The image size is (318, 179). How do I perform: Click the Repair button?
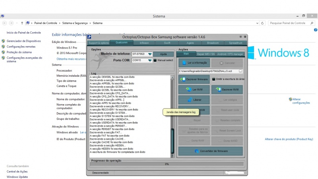[x=194, y=121]
